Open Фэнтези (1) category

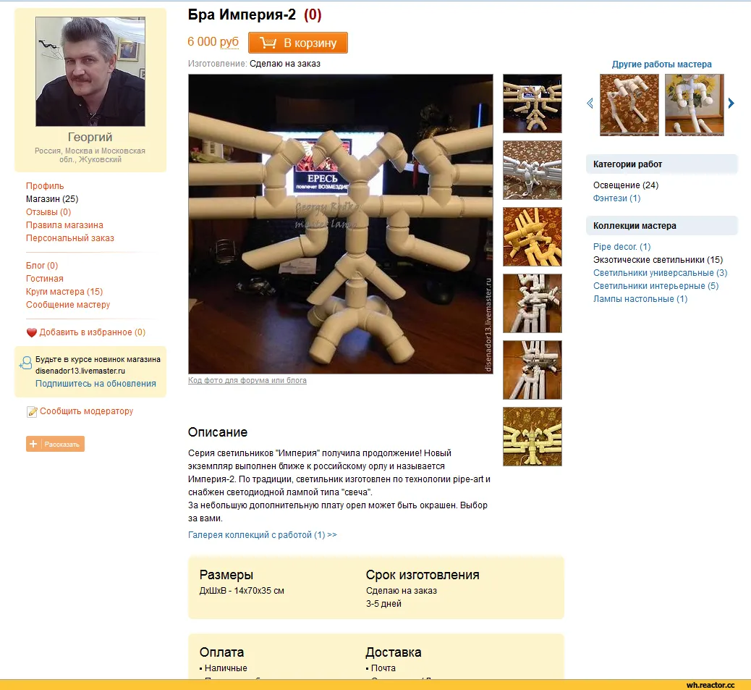point(617,198)
